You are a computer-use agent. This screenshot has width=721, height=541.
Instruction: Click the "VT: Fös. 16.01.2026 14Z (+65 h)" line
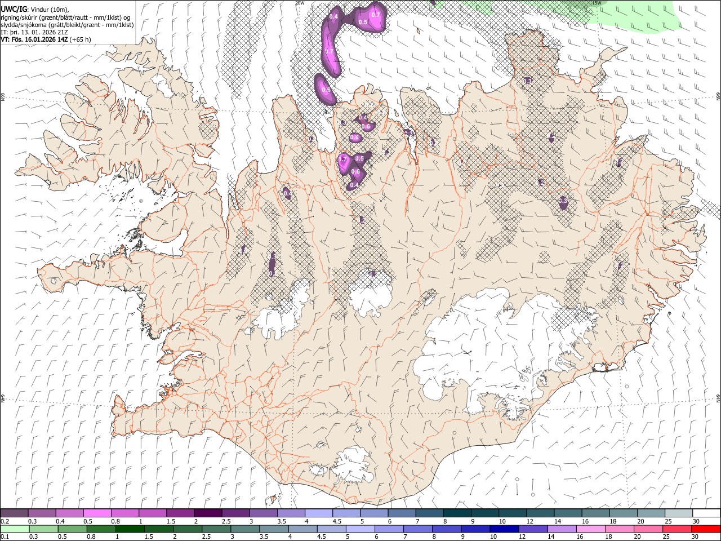46,39
